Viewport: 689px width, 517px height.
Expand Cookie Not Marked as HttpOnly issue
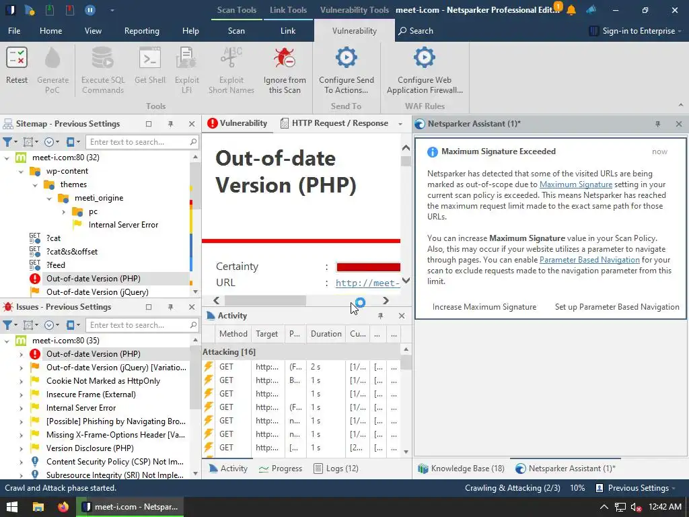21,381
